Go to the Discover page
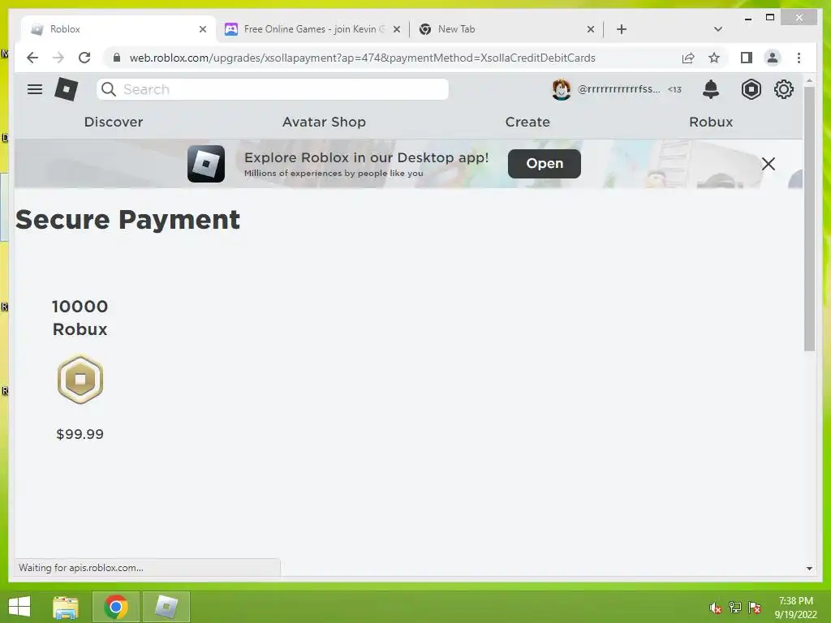 click(x=114, y=122)
